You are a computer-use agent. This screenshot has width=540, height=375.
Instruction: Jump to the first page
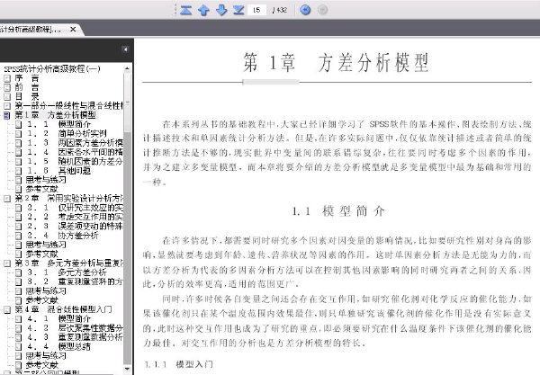(186, 10)
